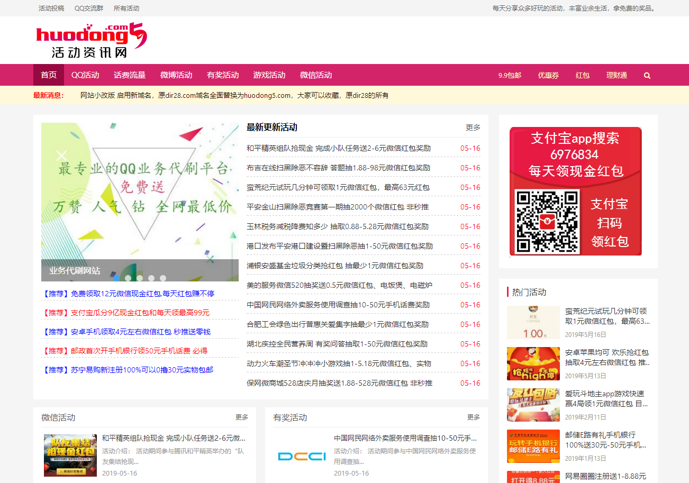Expand 更多 beside 最新更新活动
The image size is (689, 483).
[x=473, y=127]
